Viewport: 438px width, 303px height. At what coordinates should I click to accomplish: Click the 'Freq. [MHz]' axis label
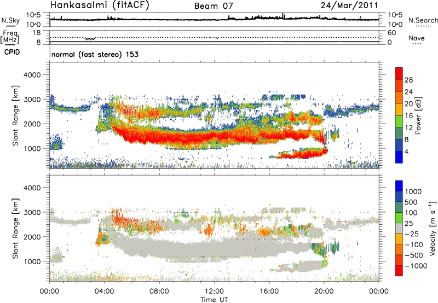10,37
